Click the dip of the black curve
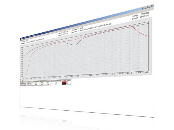The width and height of the screenshot is (174, 130). pos(74,45)
